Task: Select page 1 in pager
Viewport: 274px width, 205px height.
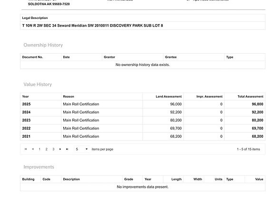Action: pyautogui.click(x=39, y=149)
